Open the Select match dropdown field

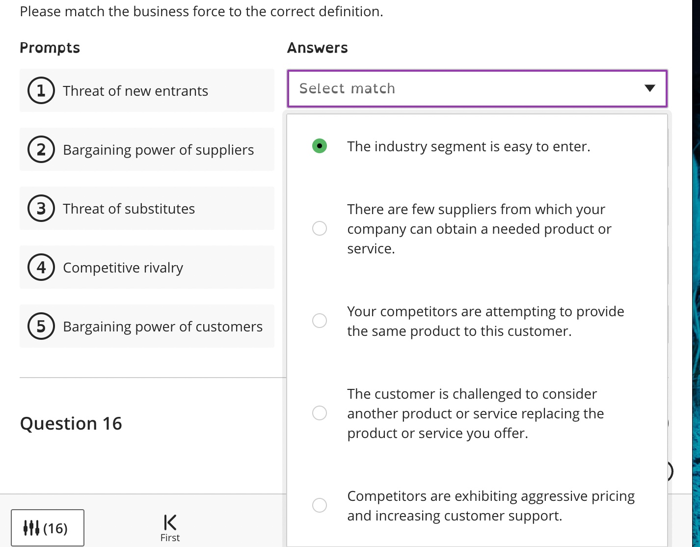click(x=442, y=88)
